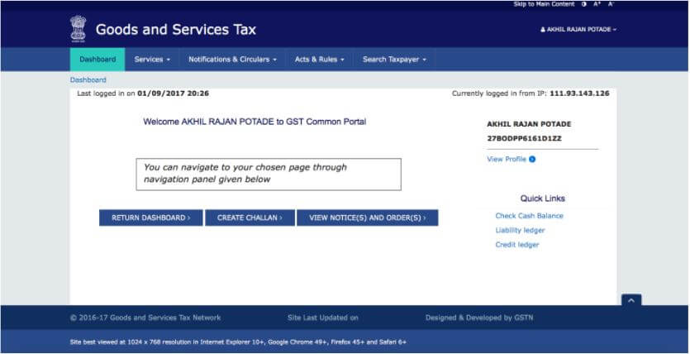Open the AKHIL RAJAN POTADE user menu
This screenshot has height=354, width=690.
(578, 30)
